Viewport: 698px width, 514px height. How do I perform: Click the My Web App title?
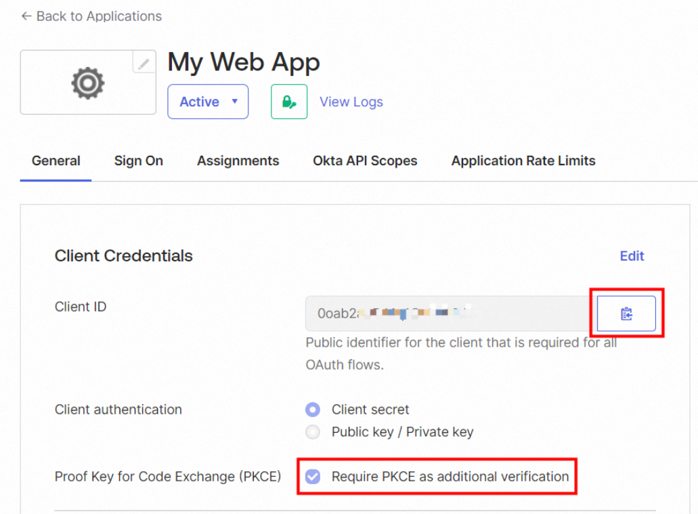click(x=244, y=62)
